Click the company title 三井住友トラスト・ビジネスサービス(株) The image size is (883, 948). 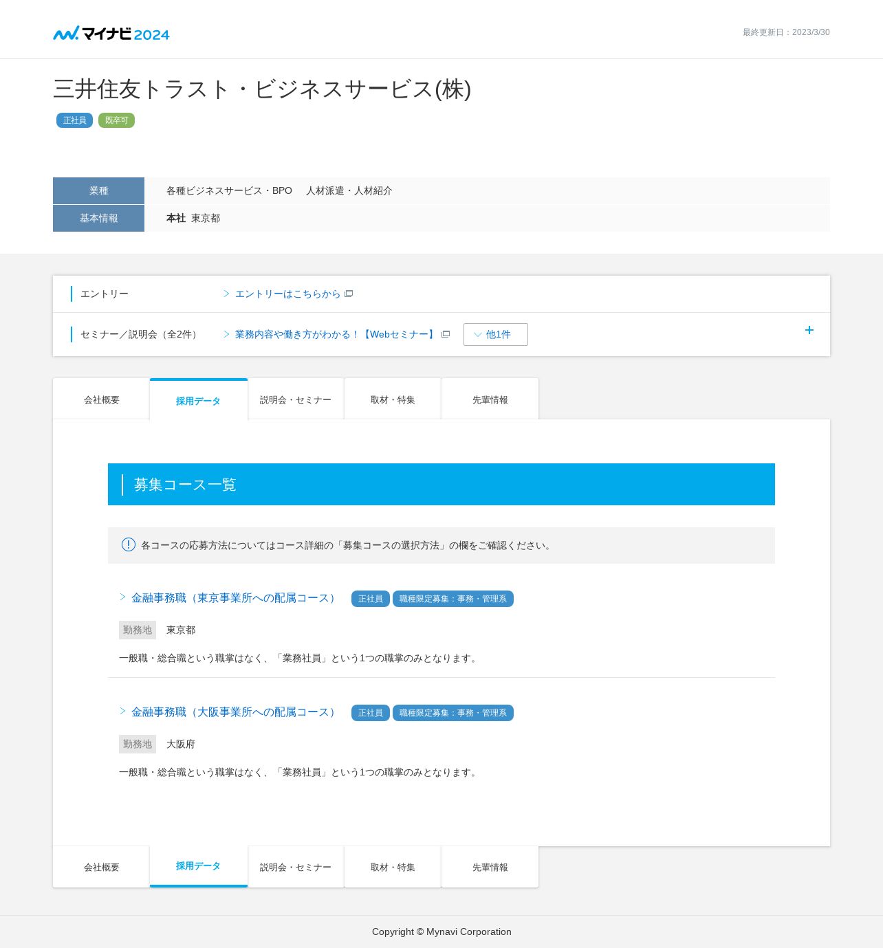coord(262,89)
